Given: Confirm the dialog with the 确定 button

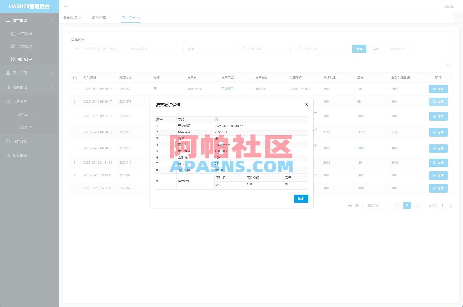Looking at the screenshot, I should tap(301, 198).
